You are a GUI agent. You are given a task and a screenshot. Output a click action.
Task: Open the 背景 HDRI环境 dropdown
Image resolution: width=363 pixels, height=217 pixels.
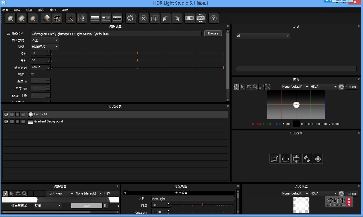[x=45, y=47]
